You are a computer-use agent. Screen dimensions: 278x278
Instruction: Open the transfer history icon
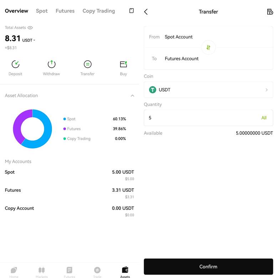click(270, 12)
